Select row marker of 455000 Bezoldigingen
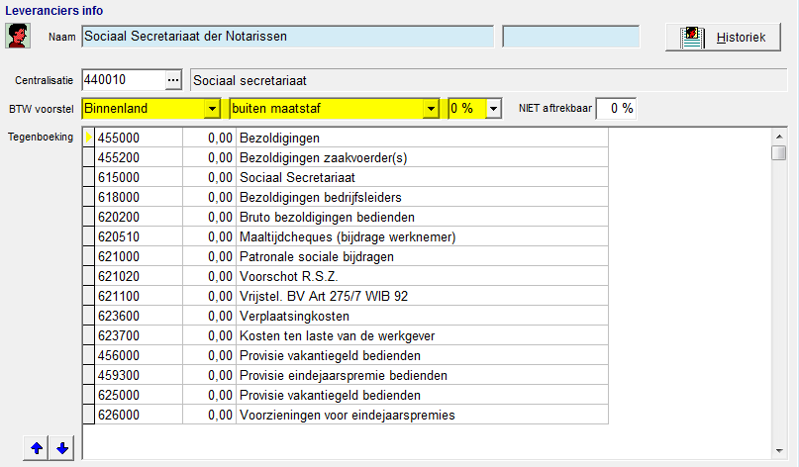 [x=89, y=138]
